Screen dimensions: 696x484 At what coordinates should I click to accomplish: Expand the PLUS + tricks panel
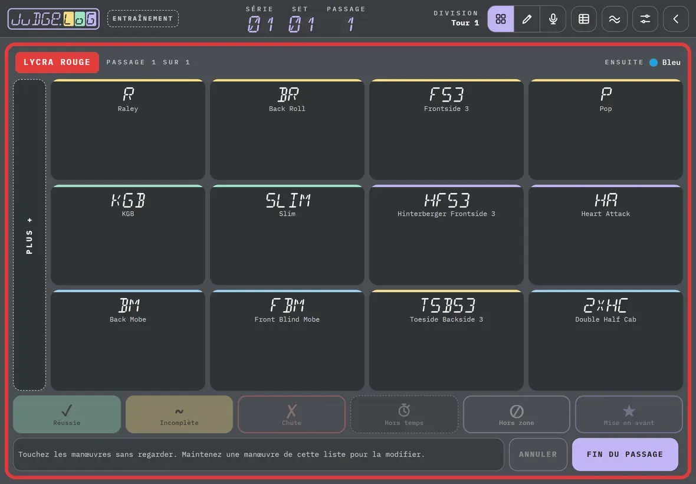tap(29, 235)
